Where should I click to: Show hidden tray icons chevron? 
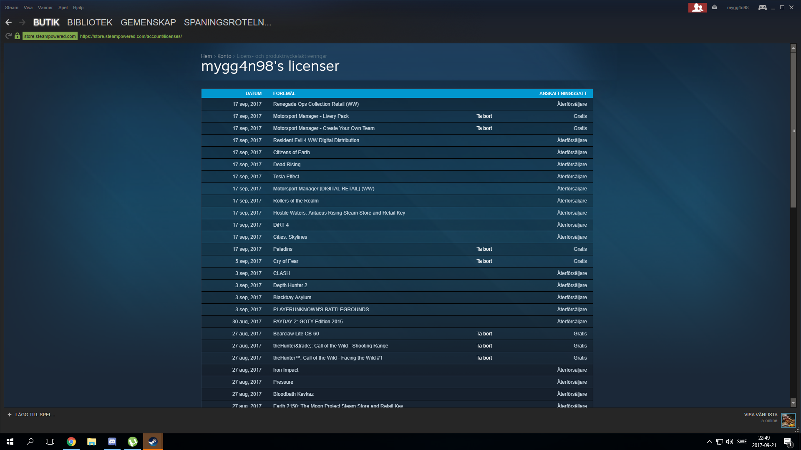click(709, 442)
